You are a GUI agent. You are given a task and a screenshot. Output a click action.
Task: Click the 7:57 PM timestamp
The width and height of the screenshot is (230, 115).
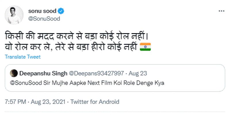[16, 102]
